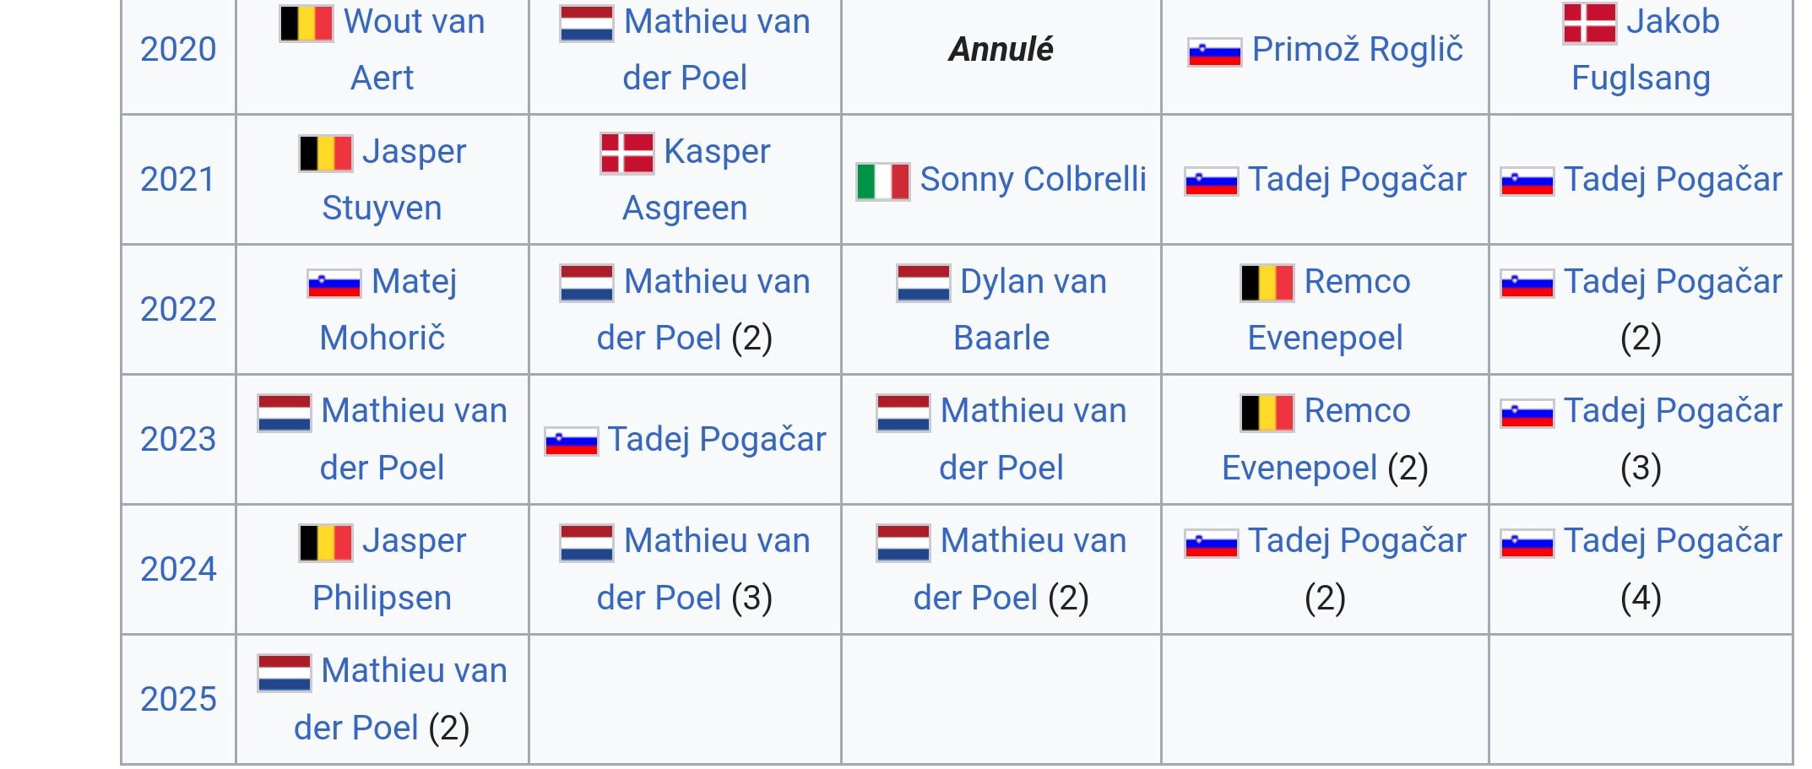Click the Belgian flag next to Jasper Stuyven
1812x769 pixels.
click(x=325, y=153)
